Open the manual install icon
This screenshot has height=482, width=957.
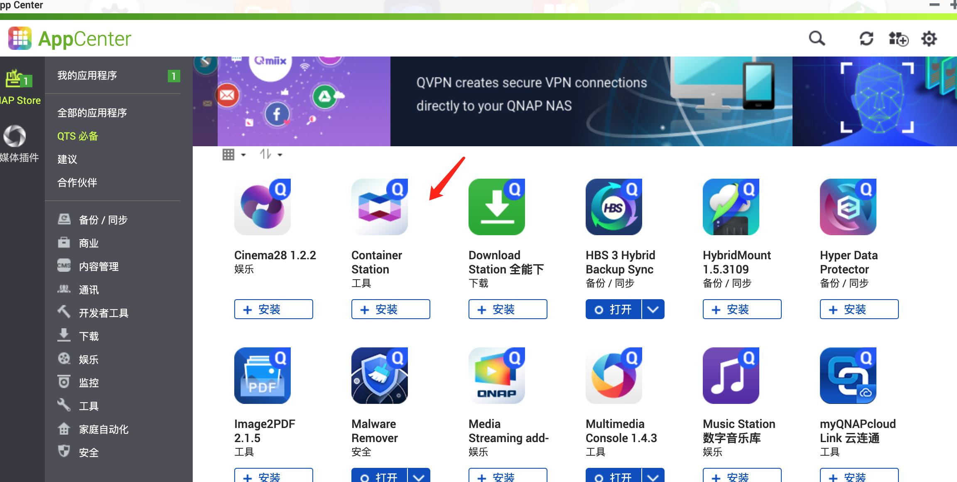pyautogui.click(x=898, y=39)
